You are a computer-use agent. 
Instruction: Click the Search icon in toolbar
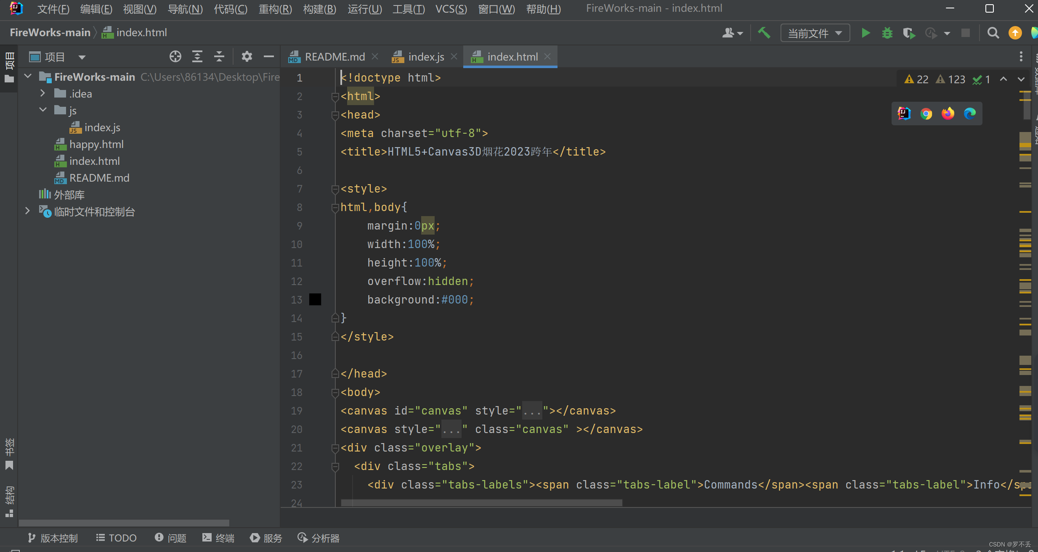coord(993,32)
